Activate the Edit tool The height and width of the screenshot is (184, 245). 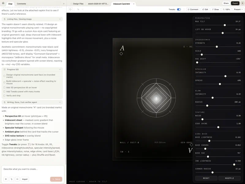coord(205,9)
